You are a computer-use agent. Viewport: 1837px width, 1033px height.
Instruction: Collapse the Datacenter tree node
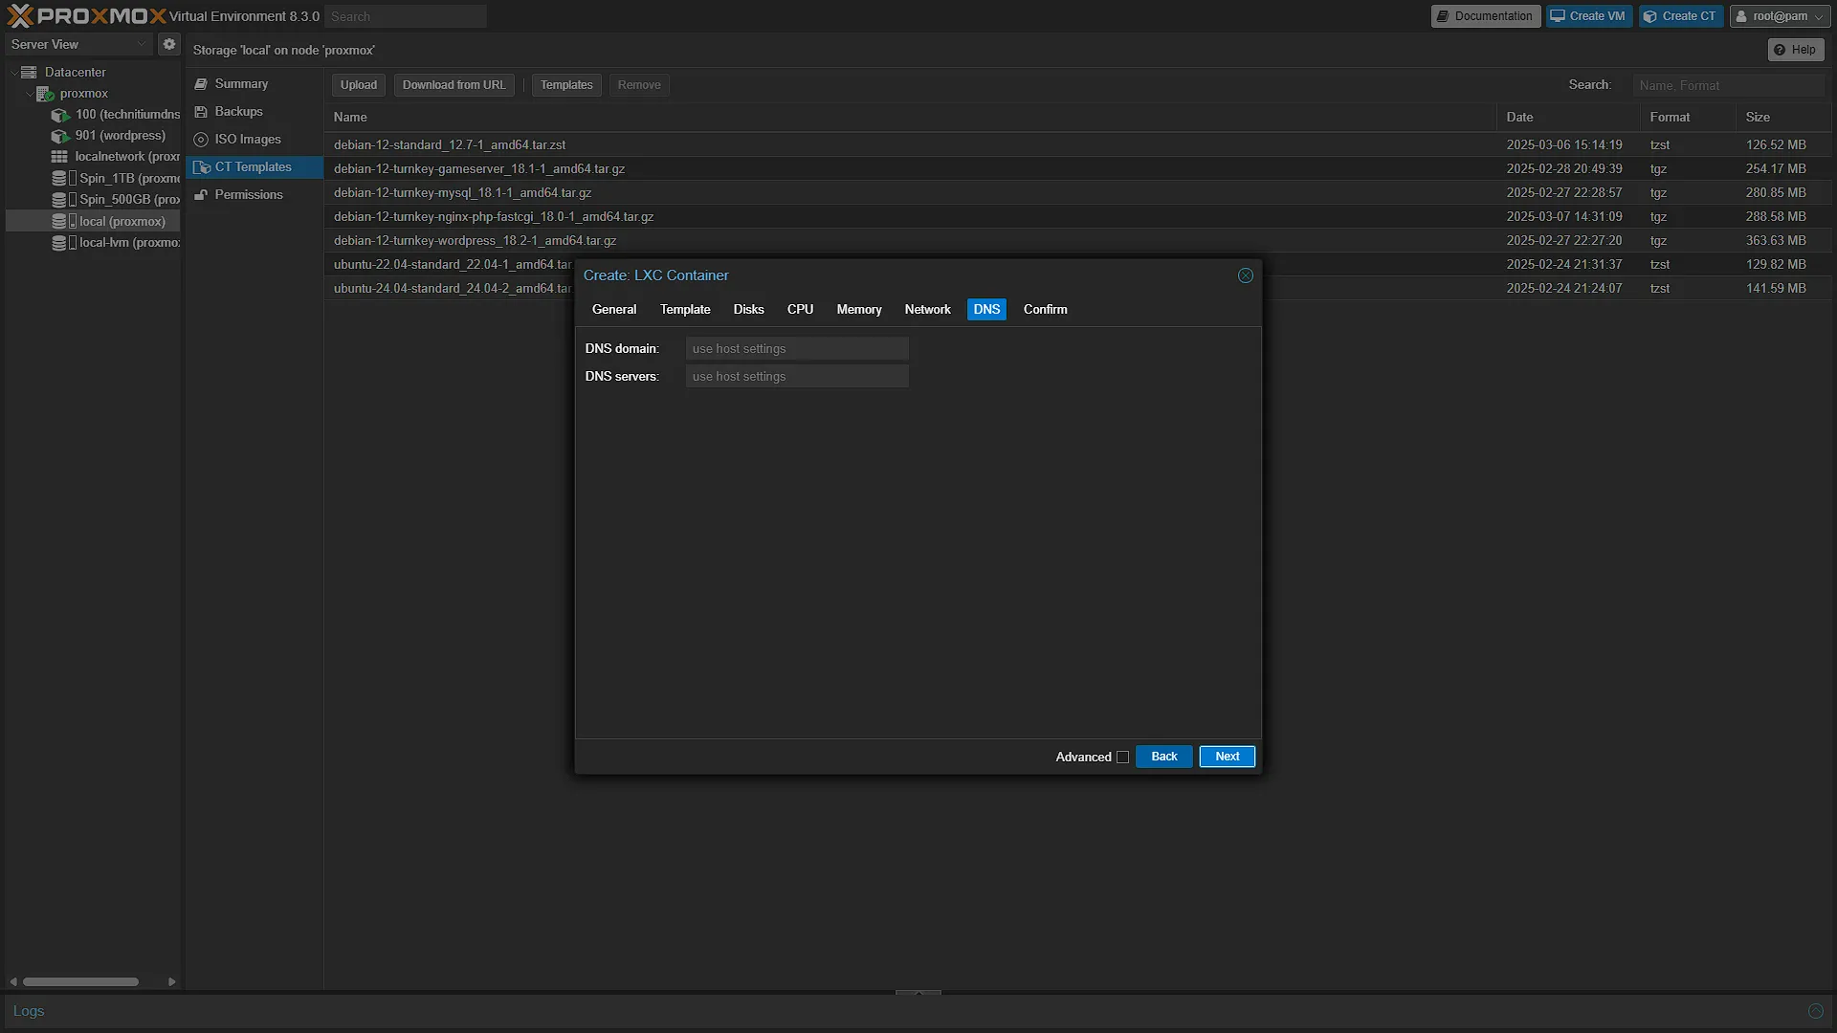coord(14,73)
